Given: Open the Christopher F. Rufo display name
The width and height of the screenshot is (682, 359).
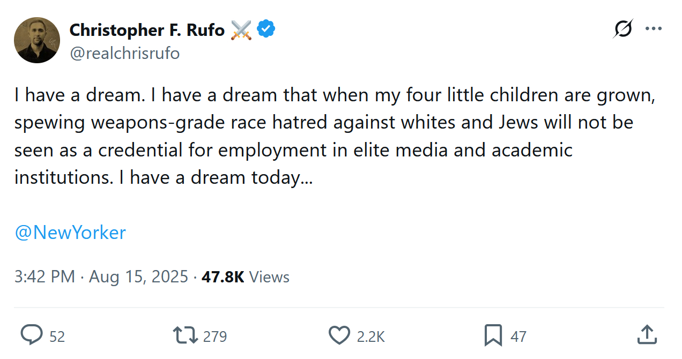Looking at the screenshot, I should pyautogui.click(x=147, y=30).
